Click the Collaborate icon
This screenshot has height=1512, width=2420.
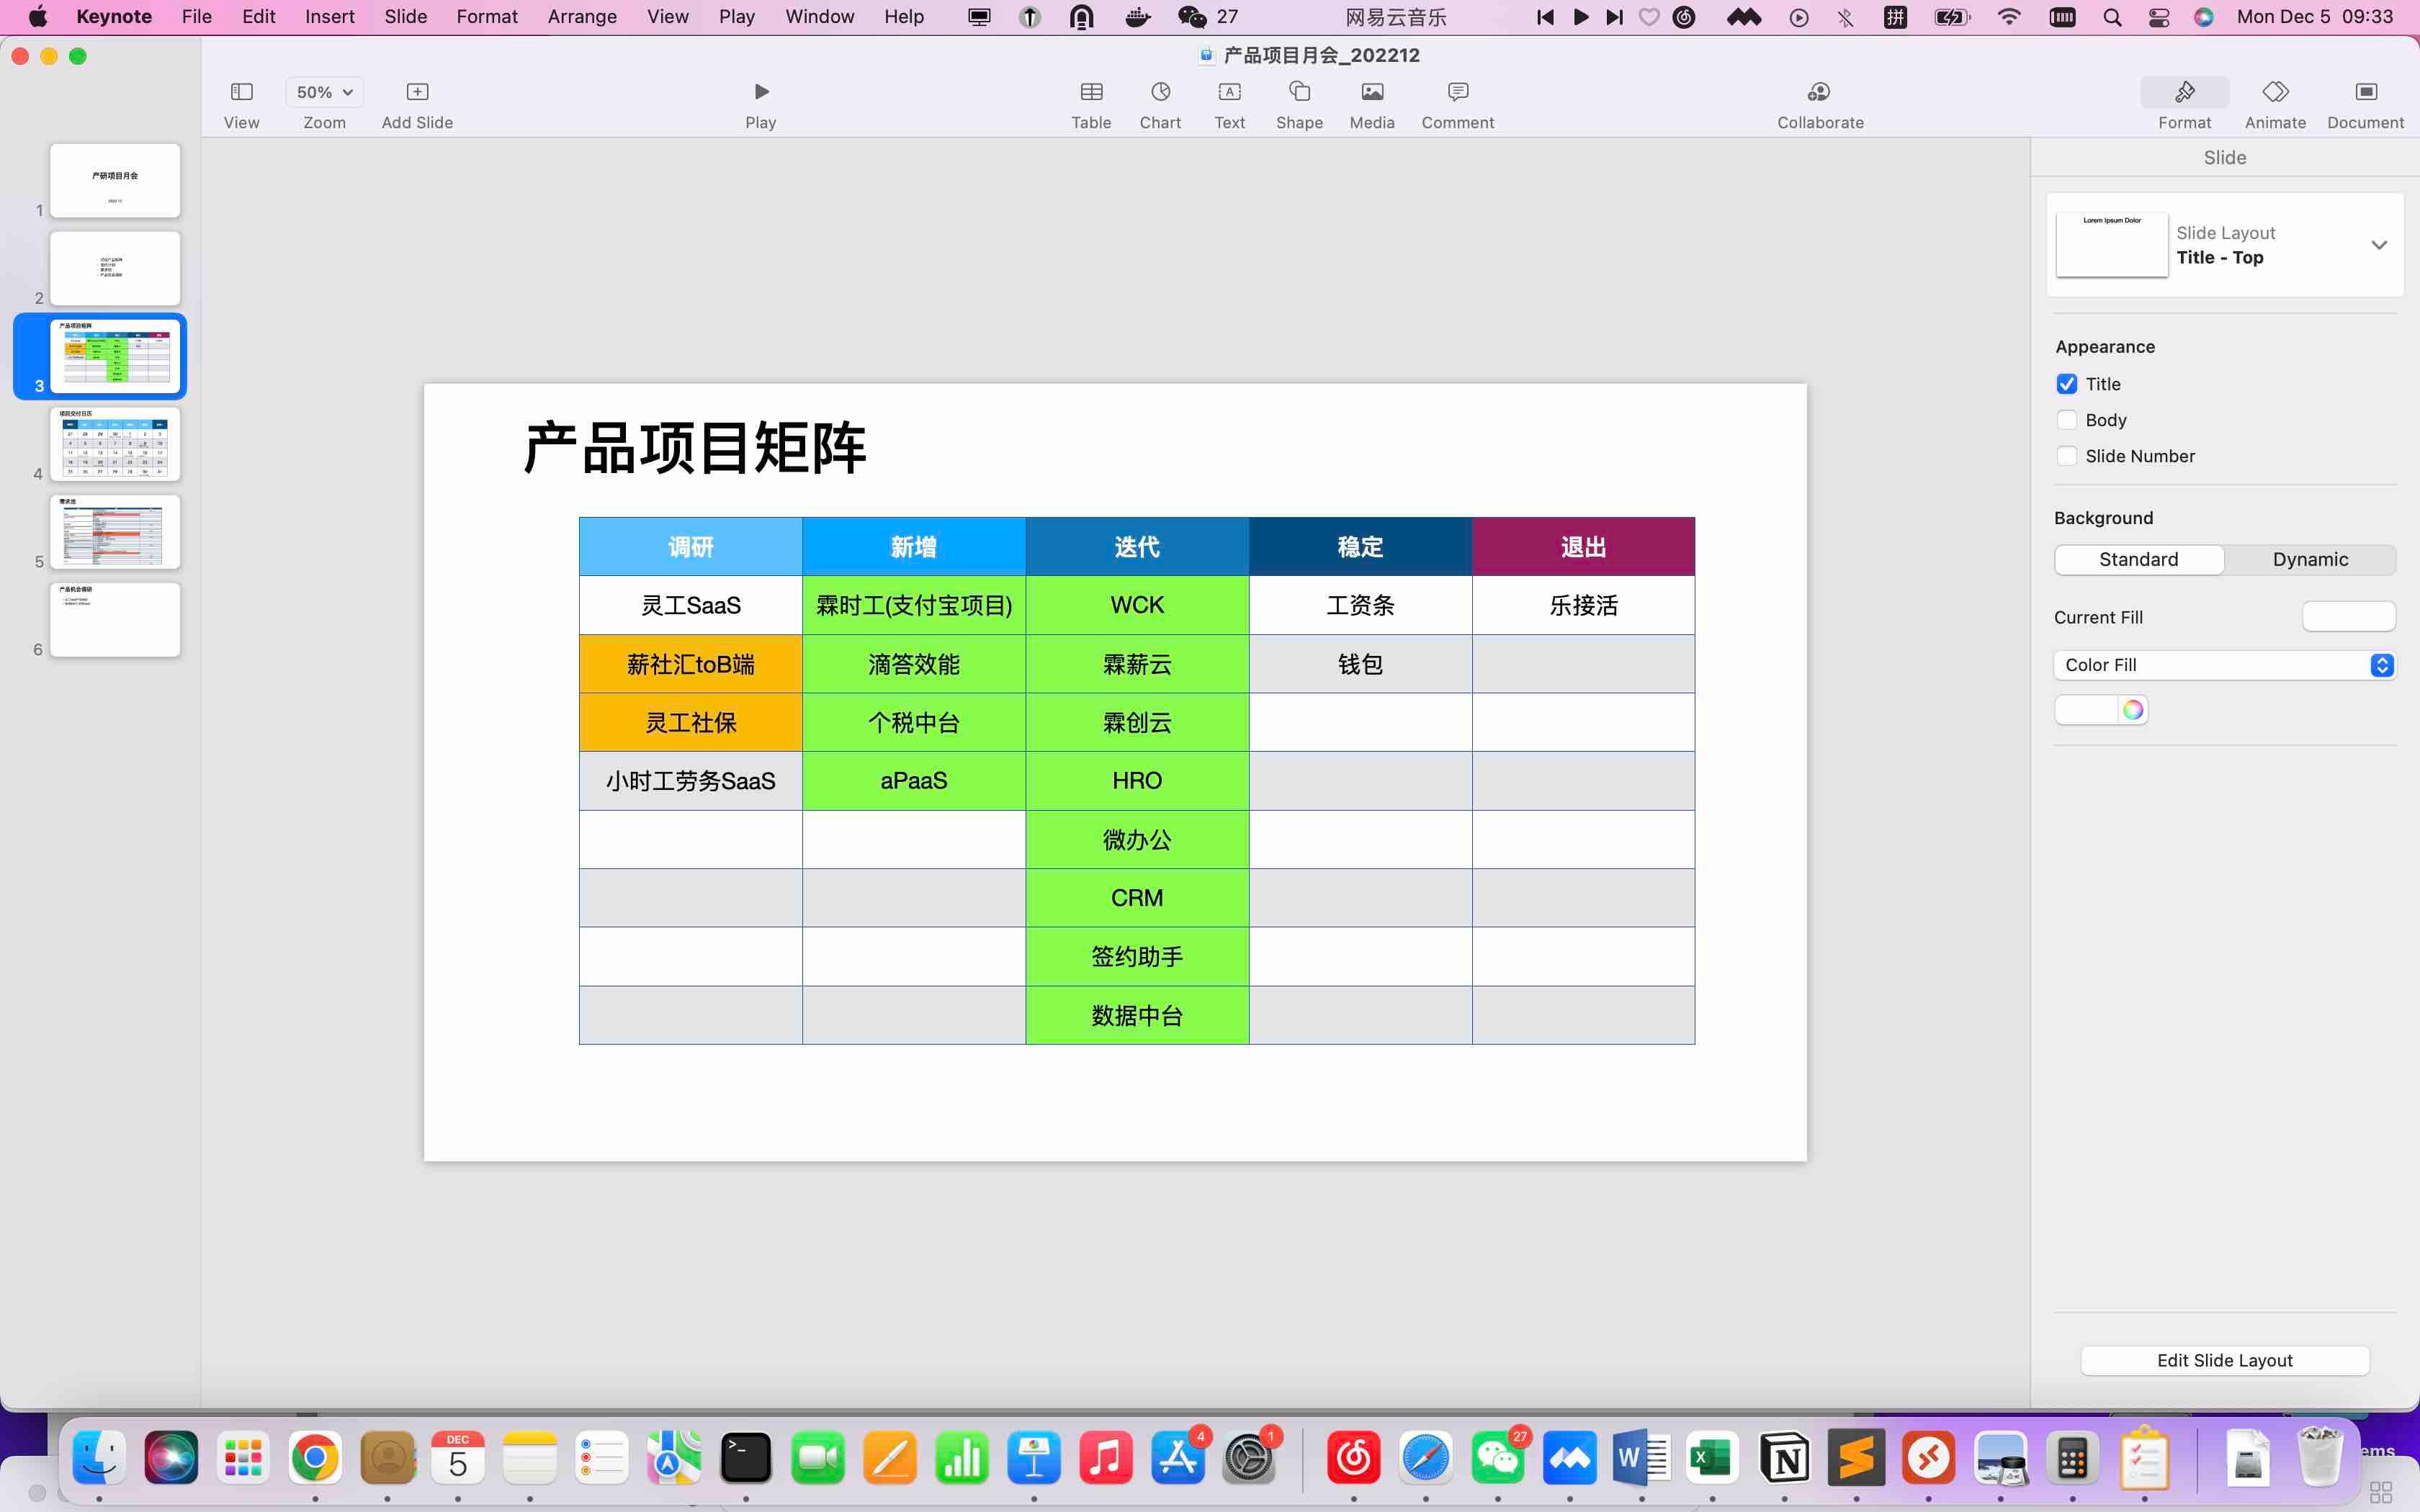coord(1819,92)
